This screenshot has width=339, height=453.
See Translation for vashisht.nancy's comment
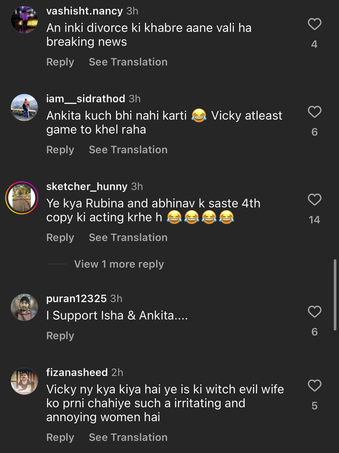tap(128, 62)
